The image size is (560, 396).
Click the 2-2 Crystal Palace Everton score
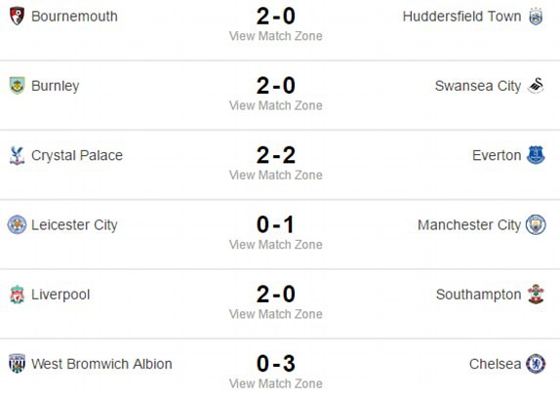276,155
